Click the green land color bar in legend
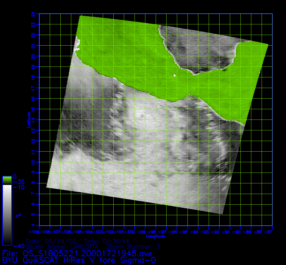The width and height of the screenshot is (286, 265). pos(7,180)
